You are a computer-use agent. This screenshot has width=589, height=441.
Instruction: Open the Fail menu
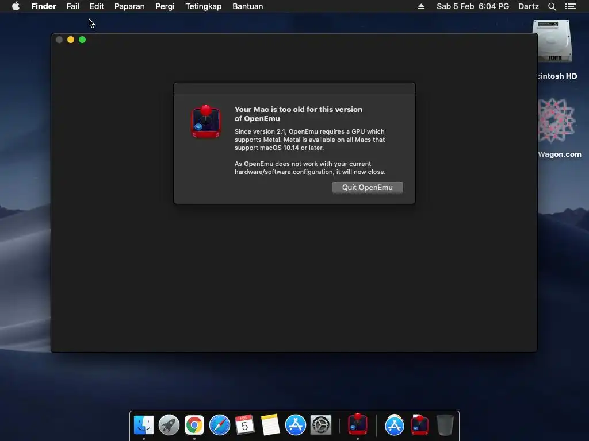pyautogui.click(x=73, y=6)
